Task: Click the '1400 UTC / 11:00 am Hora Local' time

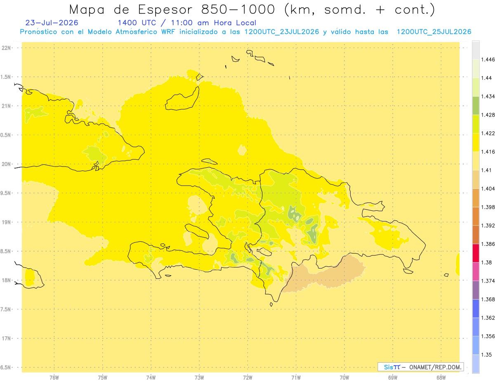Action: coord(187,23)
